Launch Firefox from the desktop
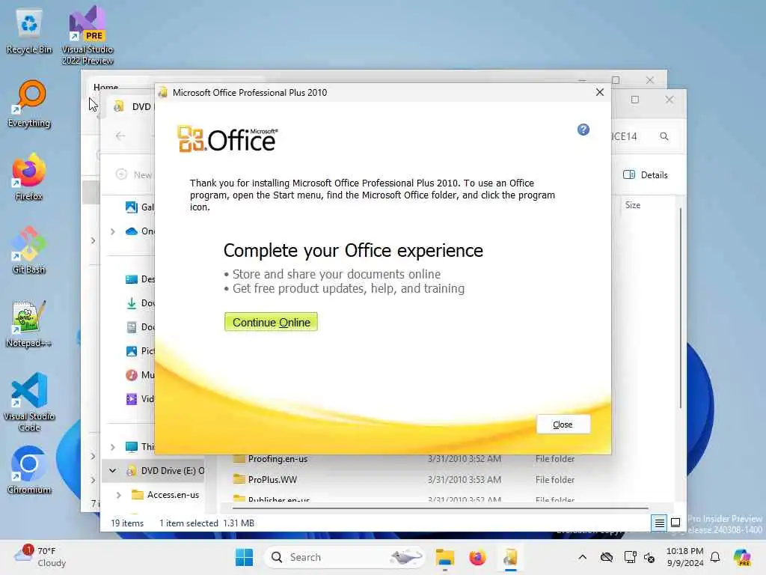The image size is (766, 575). (29, 177)
